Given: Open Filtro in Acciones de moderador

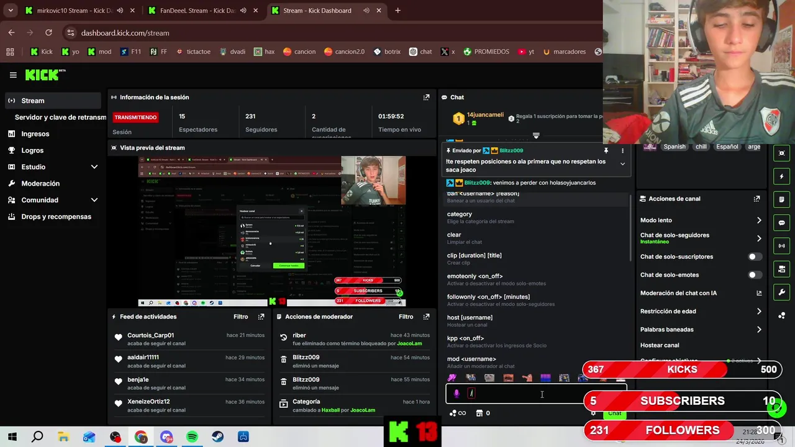Looking at the screenshot, I should pyautogui.click(x=406, y=317).
